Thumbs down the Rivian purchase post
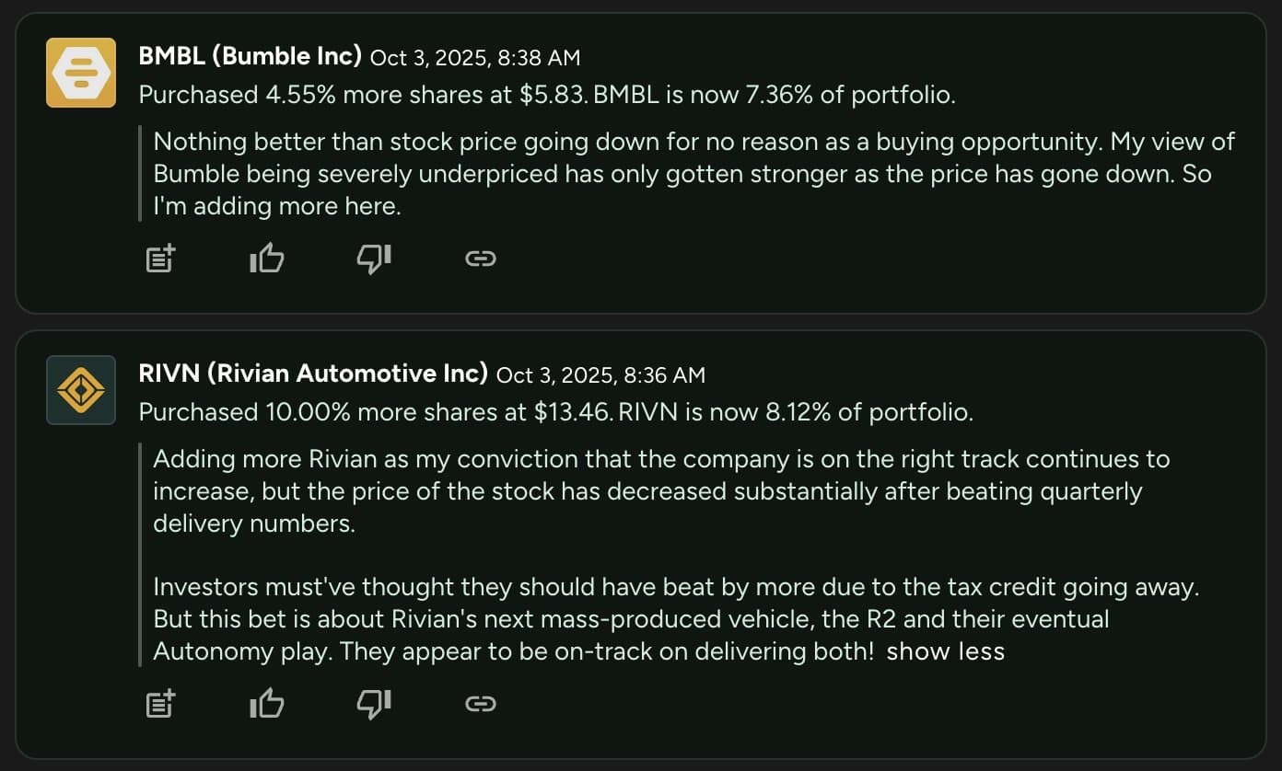1282x771 pixels. click(x=374, y=705)
